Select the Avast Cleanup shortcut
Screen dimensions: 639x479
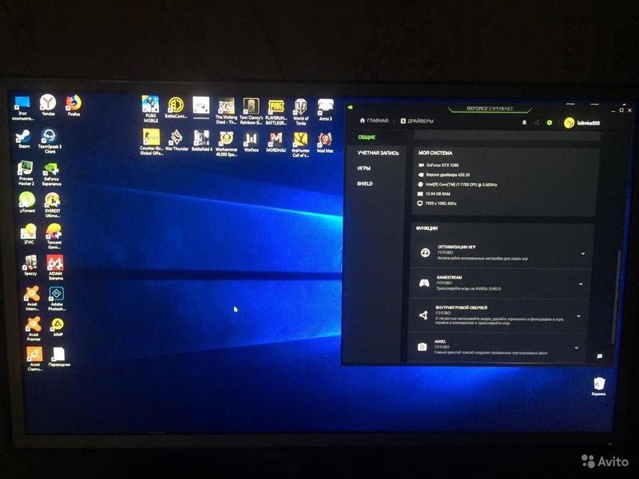coord(34,358)
